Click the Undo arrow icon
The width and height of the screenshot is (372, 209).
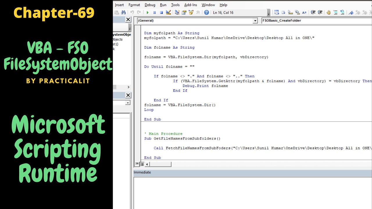[x=132, y=12]
